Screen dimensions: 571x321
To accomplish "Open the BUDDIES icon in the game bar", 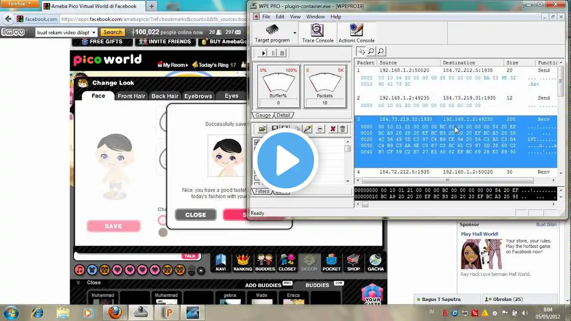I will 265,263.
